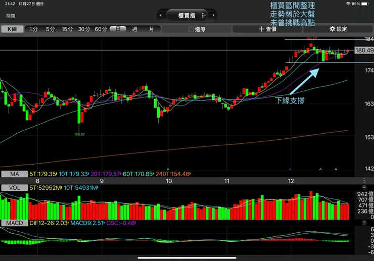Viewport: 374px width, 261px height.
Task: Select the OSC:-0.48 value
Action: pyautogui.click(x=121, y=223)
